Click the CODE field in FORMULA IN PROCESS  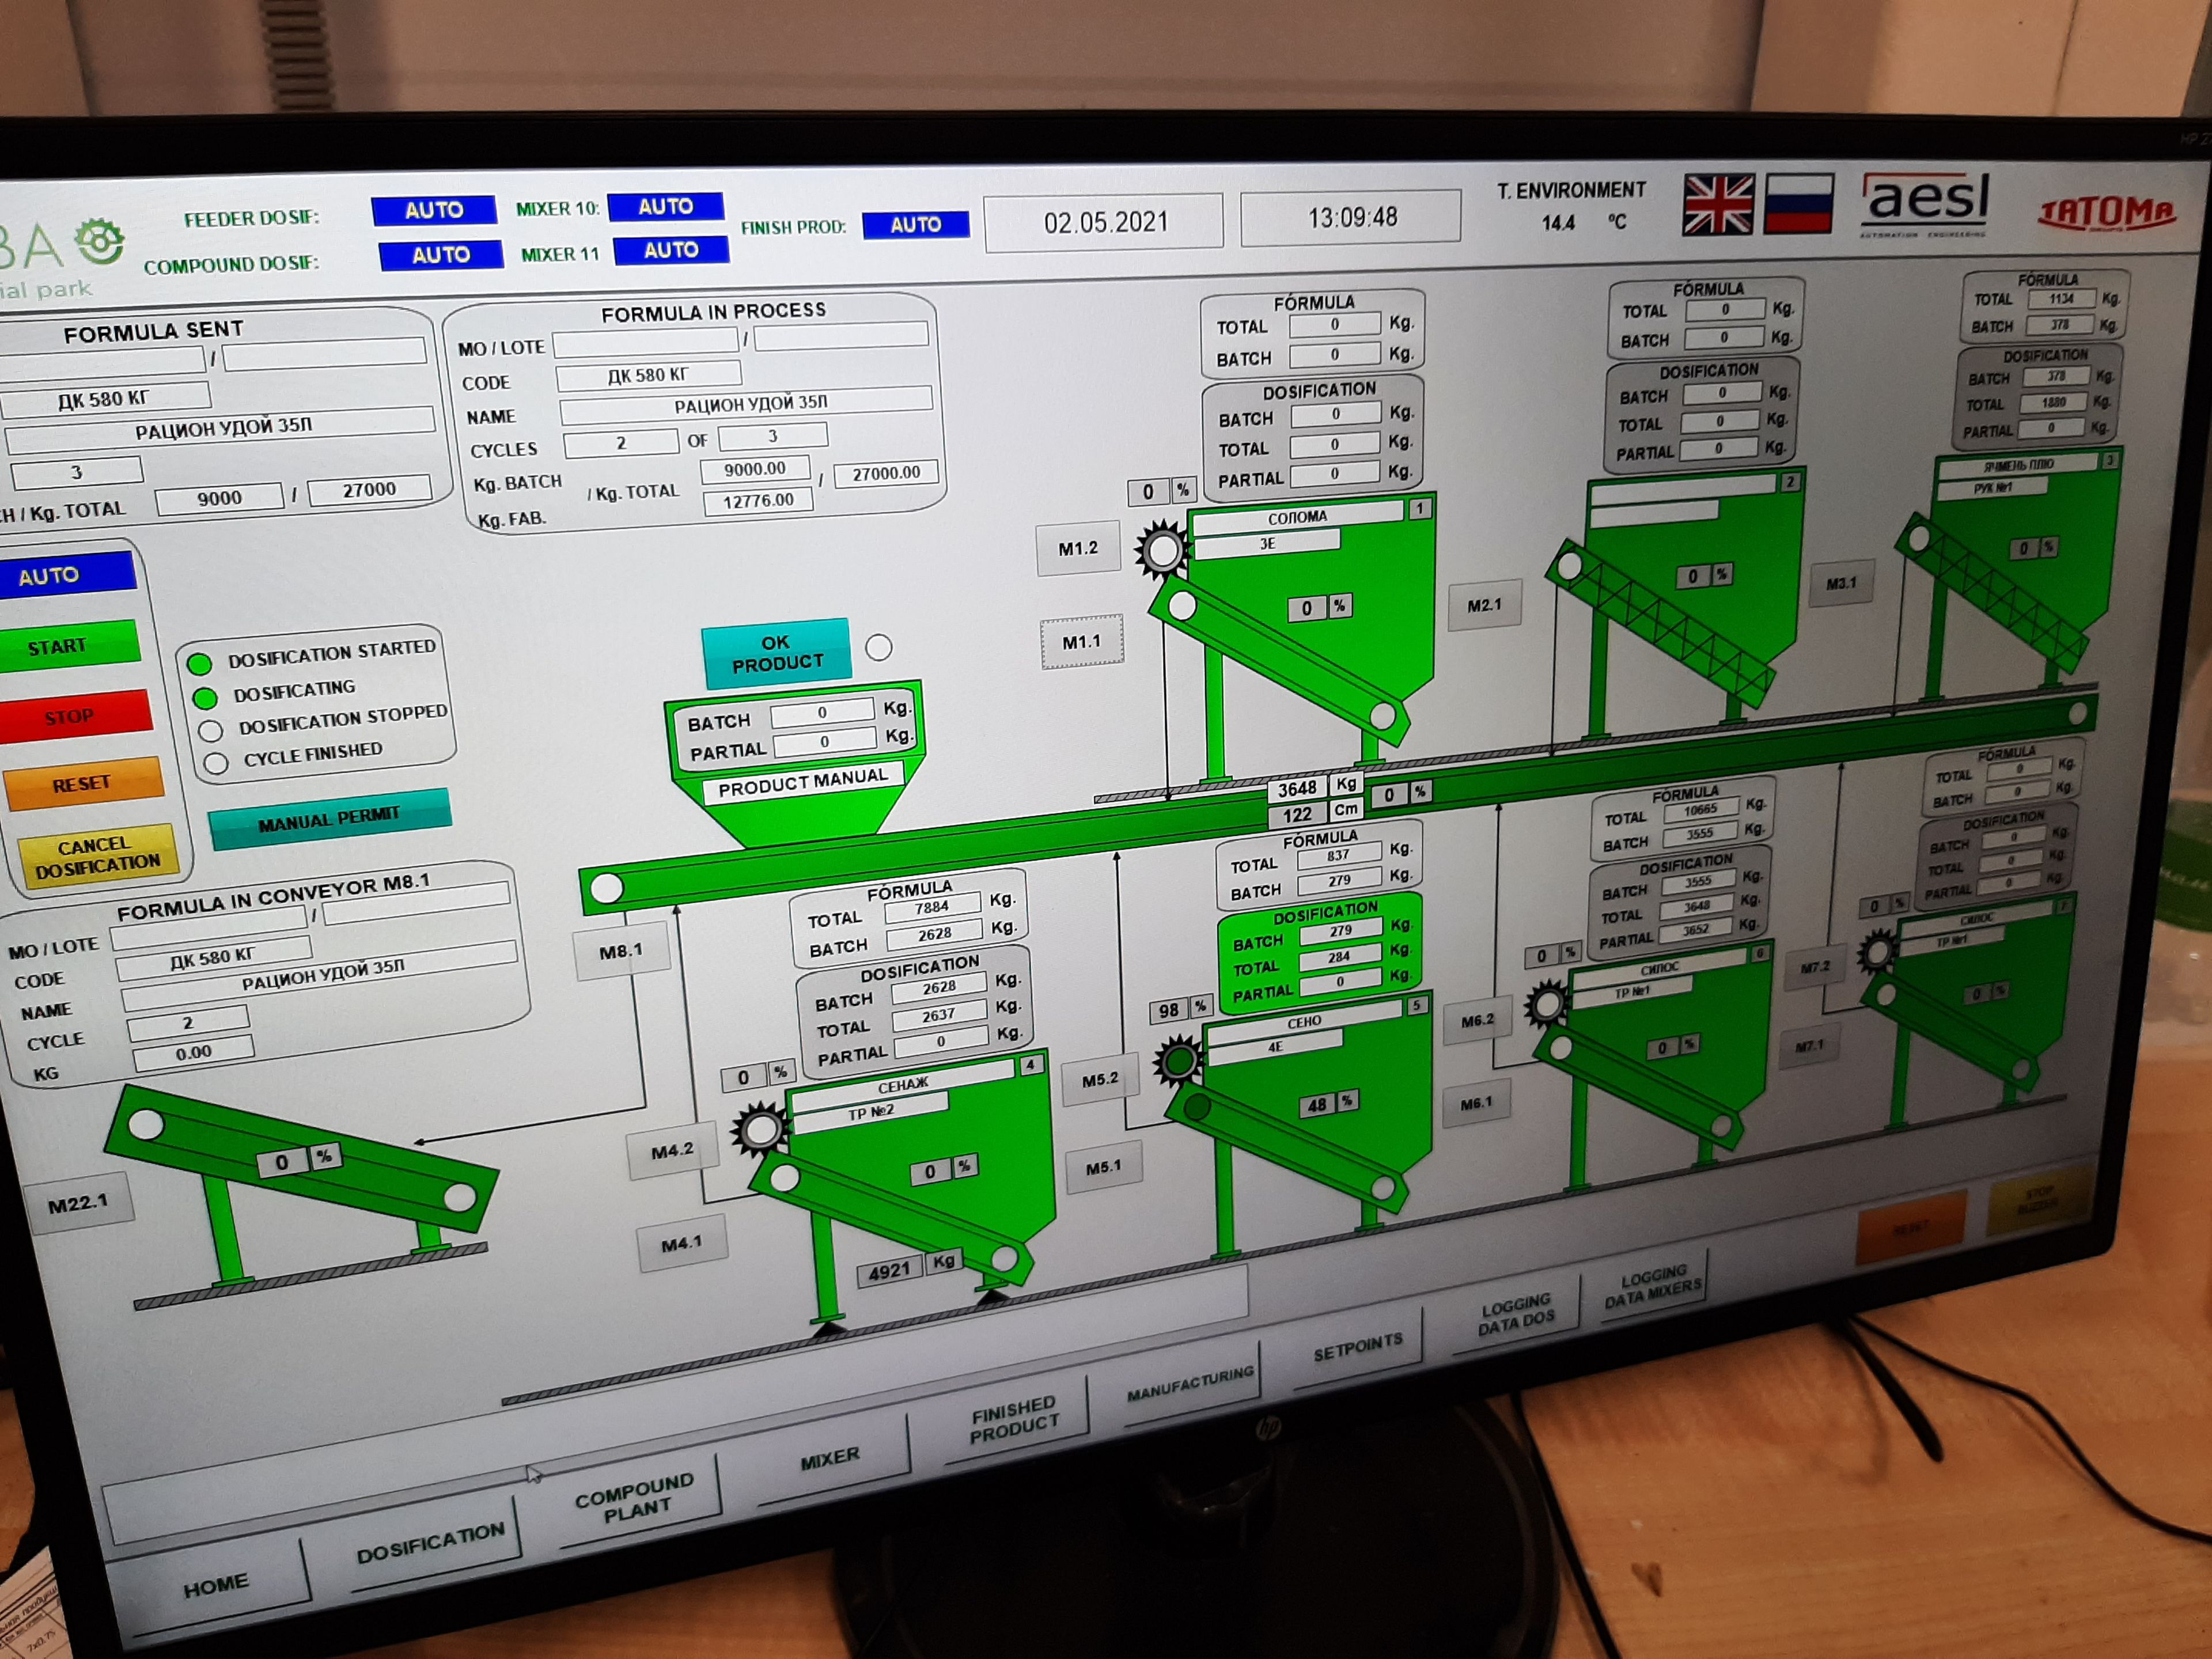[x=648, y=376]
